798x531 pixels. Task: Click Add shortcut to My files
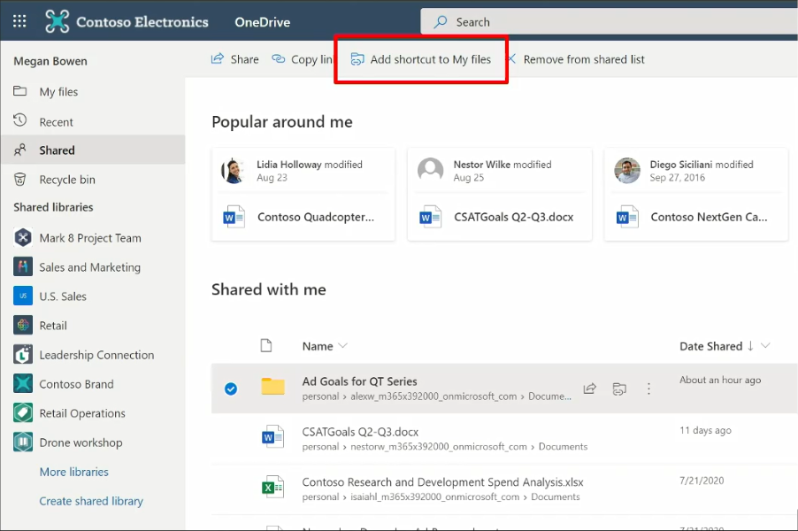421,59
